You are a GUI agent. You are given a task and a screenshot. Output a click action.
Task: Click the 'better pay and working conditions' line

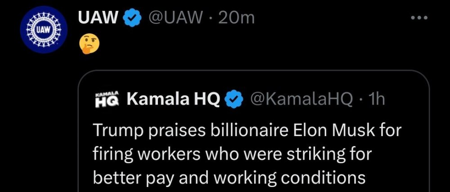tap(229, 178)
